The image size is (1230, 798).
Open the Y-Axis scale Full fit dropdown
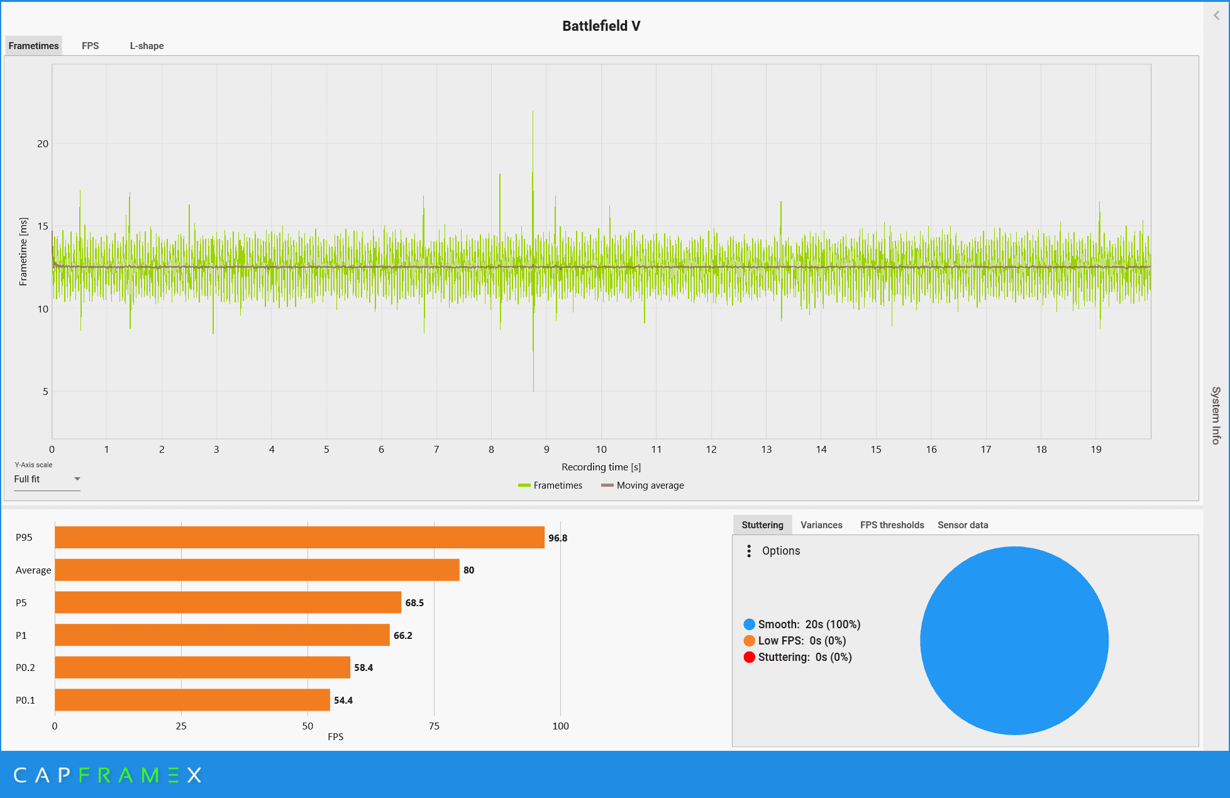click(47, 479)
